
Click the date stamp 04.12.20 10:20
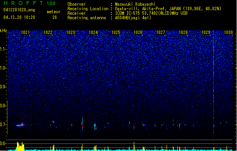coord(19,17)
